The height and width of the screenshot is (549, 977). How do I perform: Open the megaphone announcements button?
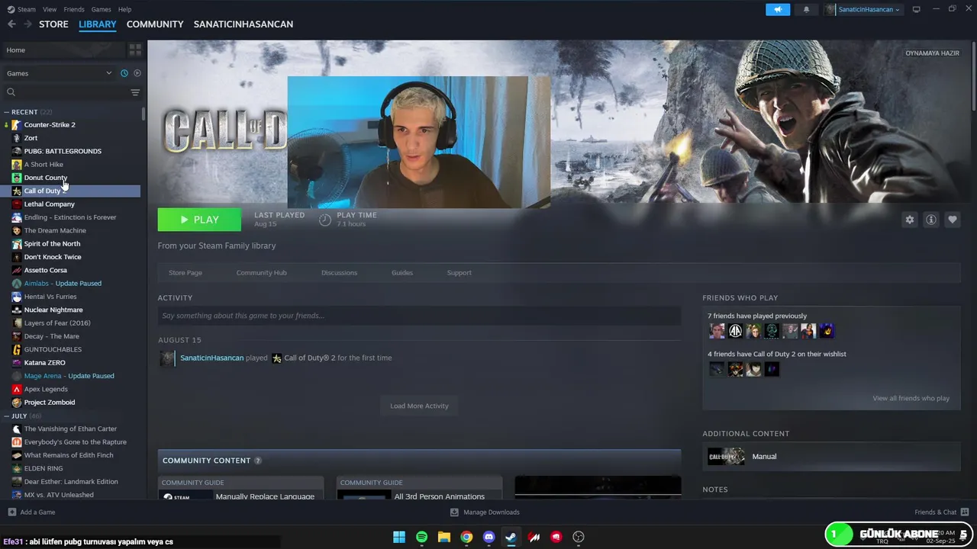[778, 9]
